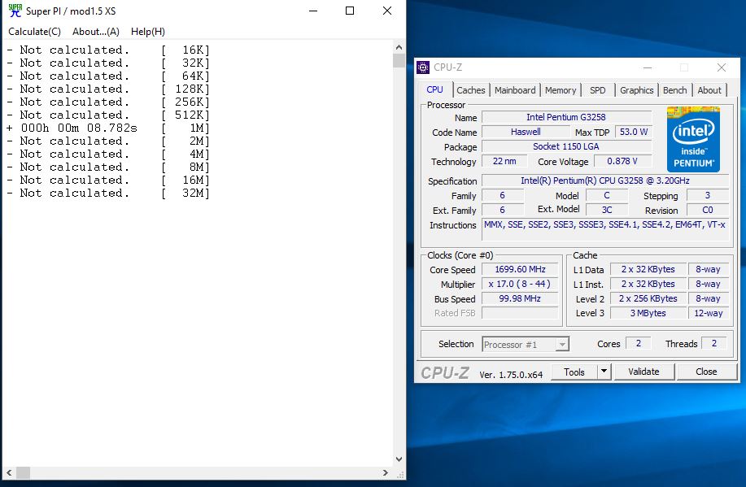This screenshot has width=746, height=487.
Task: Click the Close button in CPU-Z
Action: (x=706, y=372)
